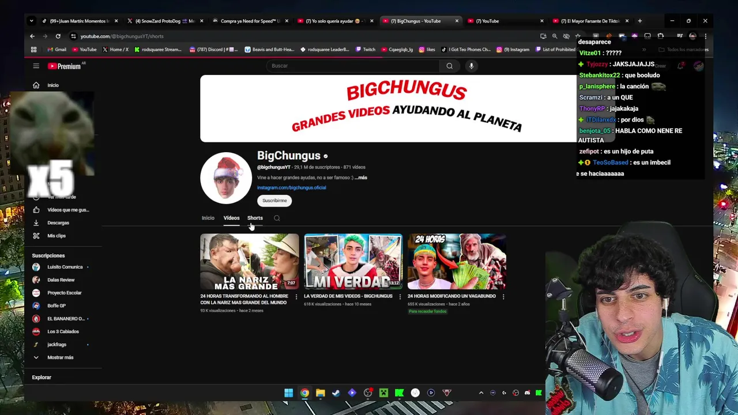Open Minecraft from the taskbar
The width and height of the screenshot is (738, 415).
(x=383, y=393)
